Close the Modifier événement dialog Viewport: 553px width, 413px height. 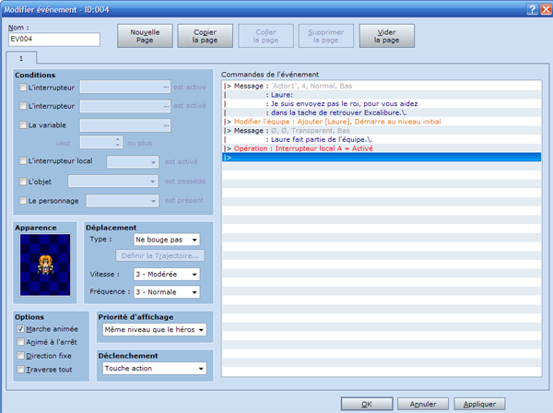point(546,9)
